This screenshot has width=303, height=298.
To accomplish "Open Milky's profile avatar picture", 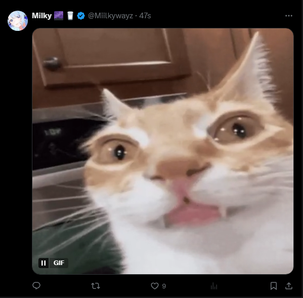I will [18, 21].
